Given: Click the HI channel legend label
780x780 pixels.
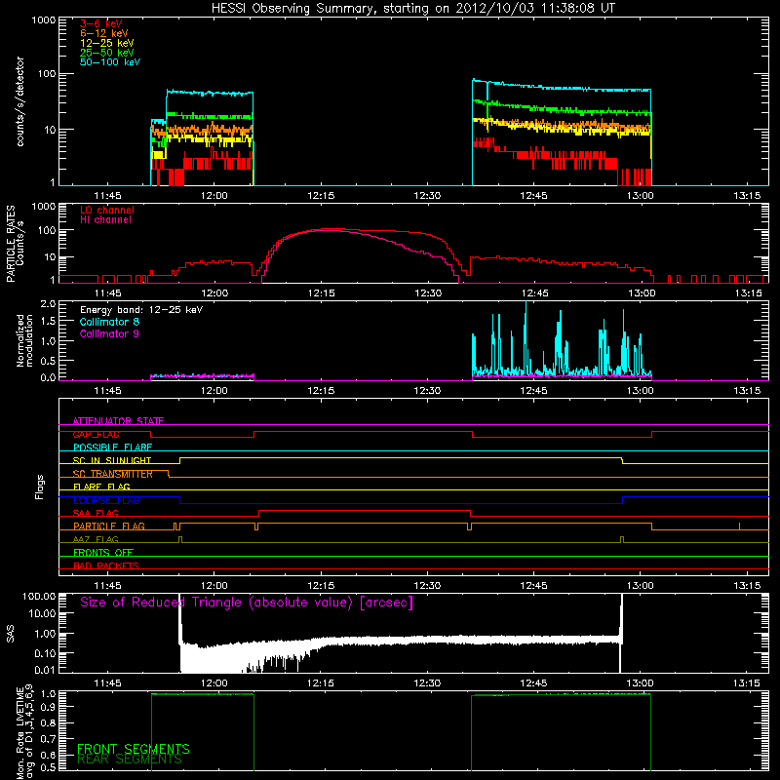Looking at the screenshot, I should (x=105, y=219).
